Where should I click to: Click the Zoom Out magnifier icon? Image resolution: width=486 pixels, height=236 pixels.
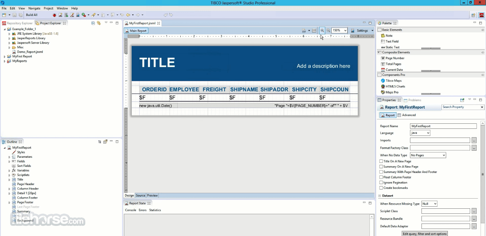pos(328,30)
